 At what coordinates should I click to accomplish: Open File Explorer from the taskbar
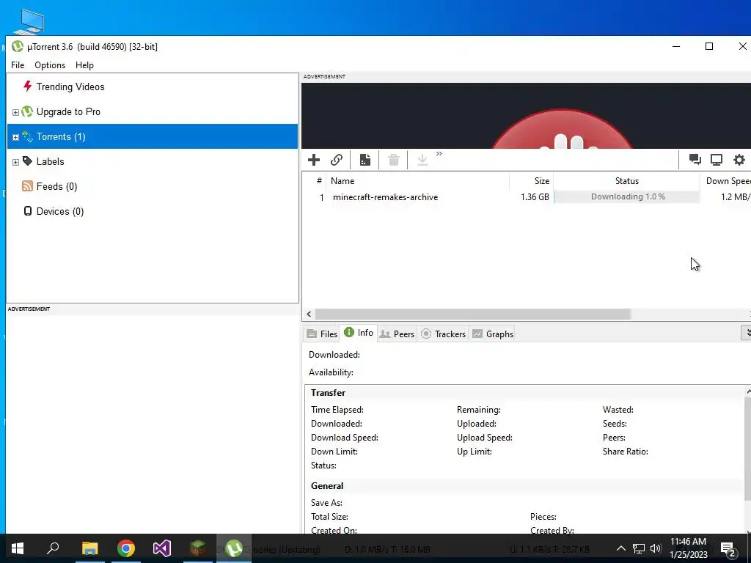[89, 548]
